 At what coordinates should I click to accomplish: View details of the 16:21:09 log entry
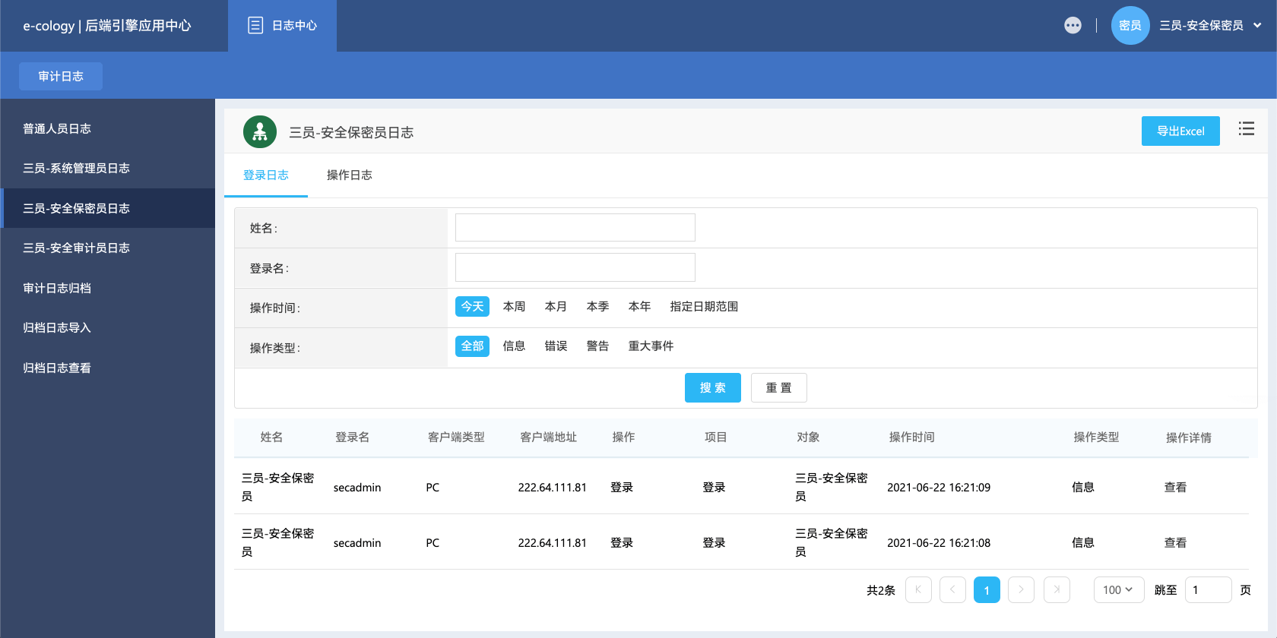tap(1175, 487)
